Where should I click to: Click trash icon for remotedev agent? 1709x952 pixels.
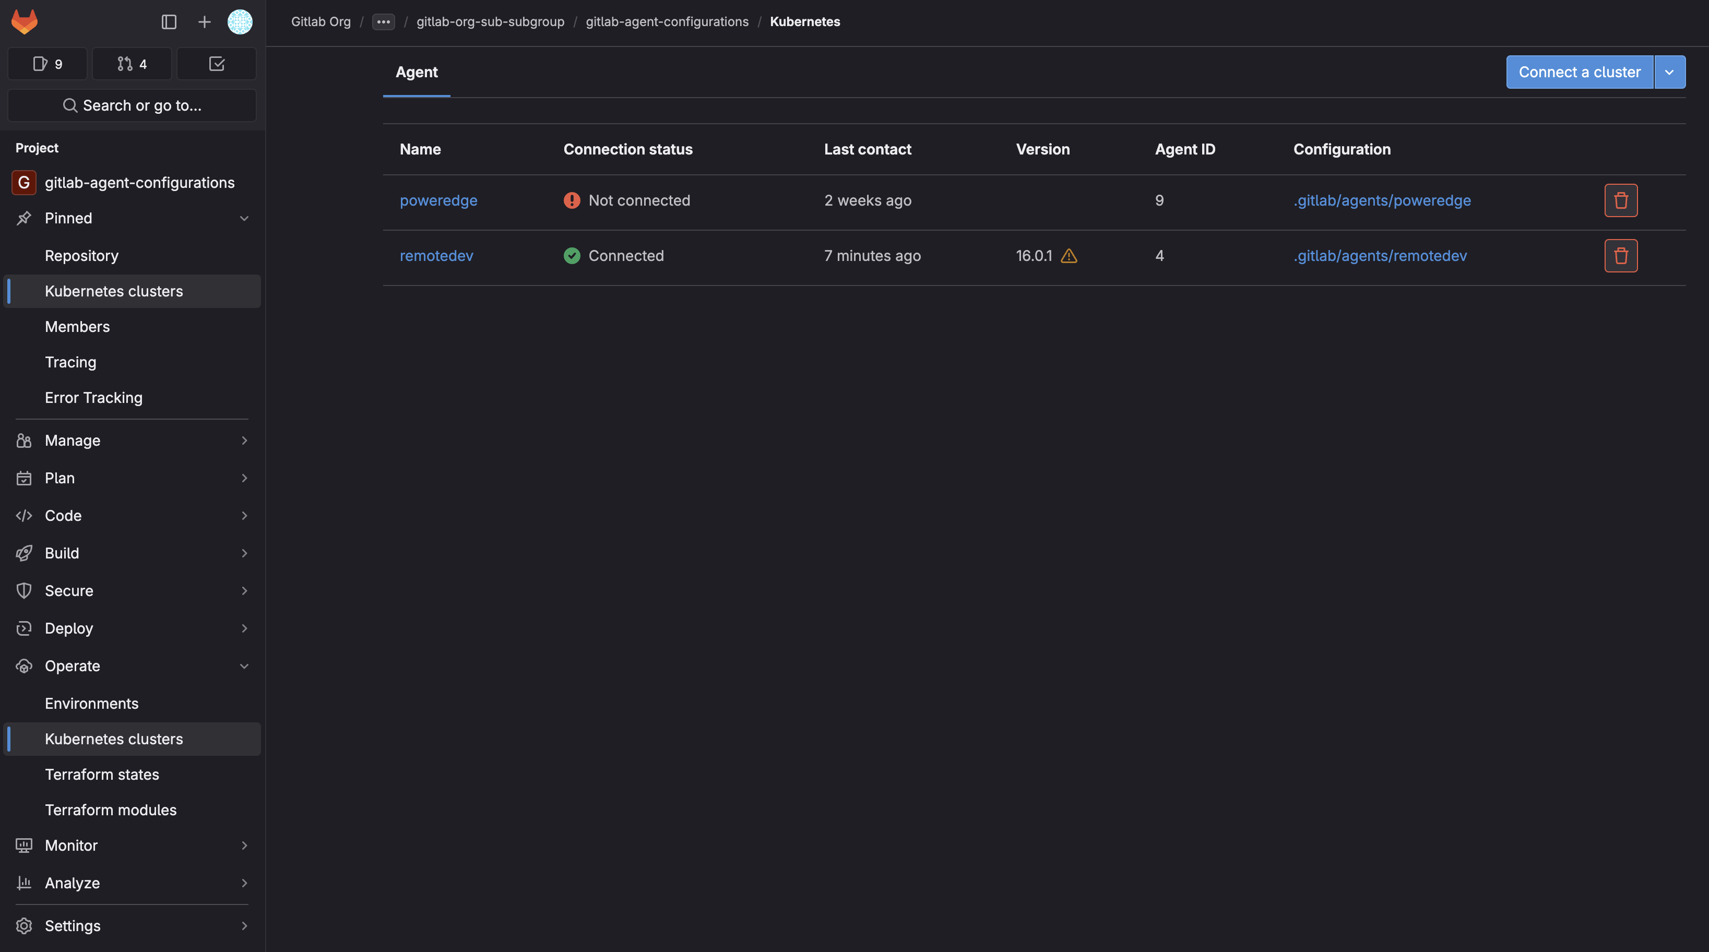(x=1620, y=255)
